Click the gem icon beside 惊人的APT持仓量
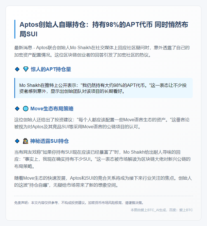The image size is (207, 226). 26,69
